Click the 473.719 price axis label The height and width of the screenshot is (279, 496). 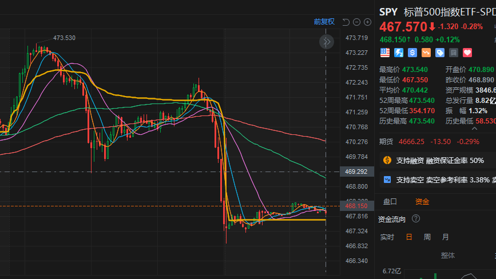pos(357,38)
